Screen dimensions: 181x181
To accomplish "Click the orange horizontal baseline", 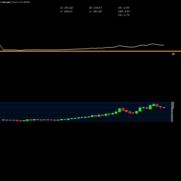I will [x=90, y=51].
